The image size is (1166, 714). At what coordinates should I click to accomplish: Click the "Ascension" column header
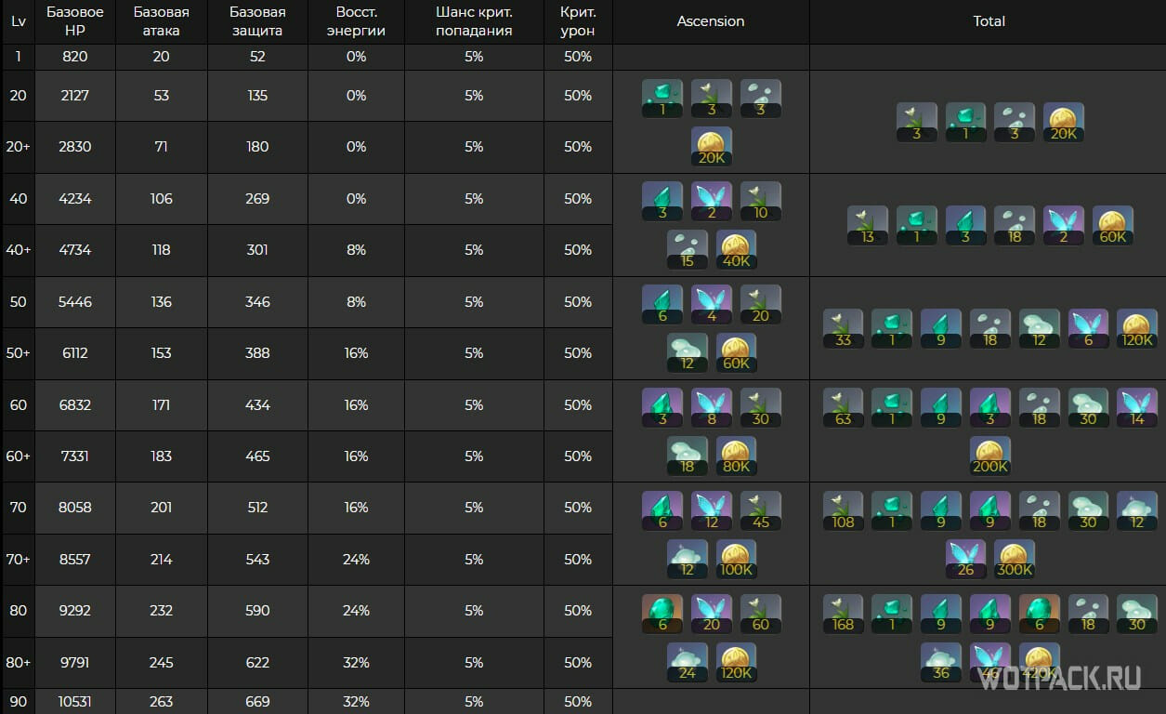[711, 21]
